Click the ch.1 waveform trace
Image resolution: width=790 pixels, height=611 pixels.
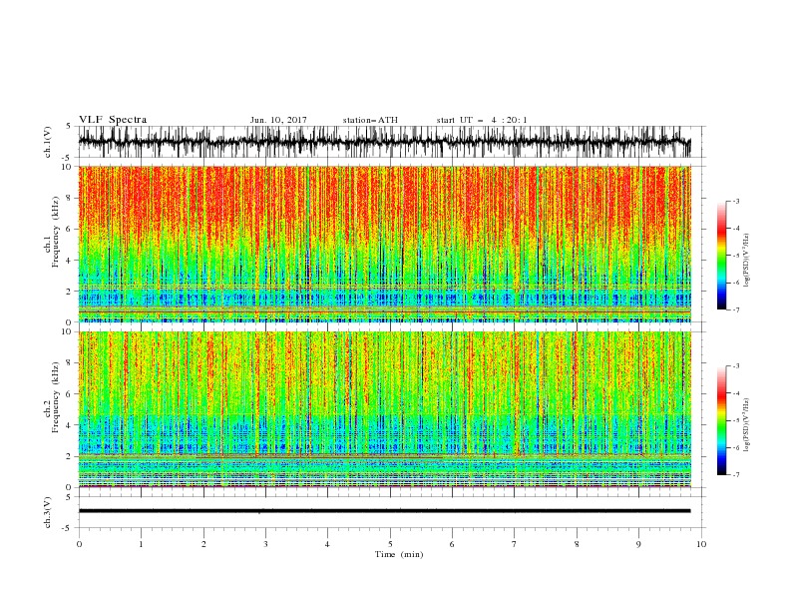[384, 142]
